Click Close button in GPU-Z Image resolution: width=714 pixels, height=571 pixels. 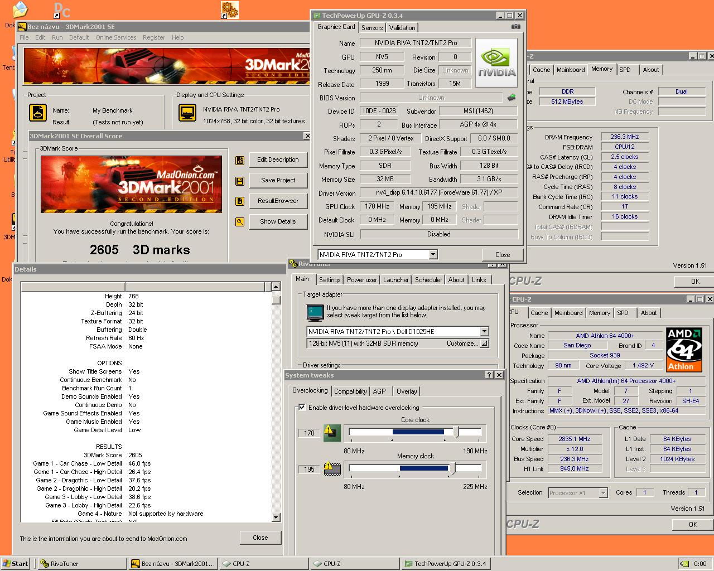point(503,255)
